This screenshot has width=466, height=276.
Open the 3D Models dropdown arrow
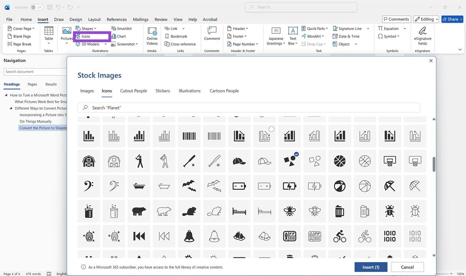coord(106,44)
